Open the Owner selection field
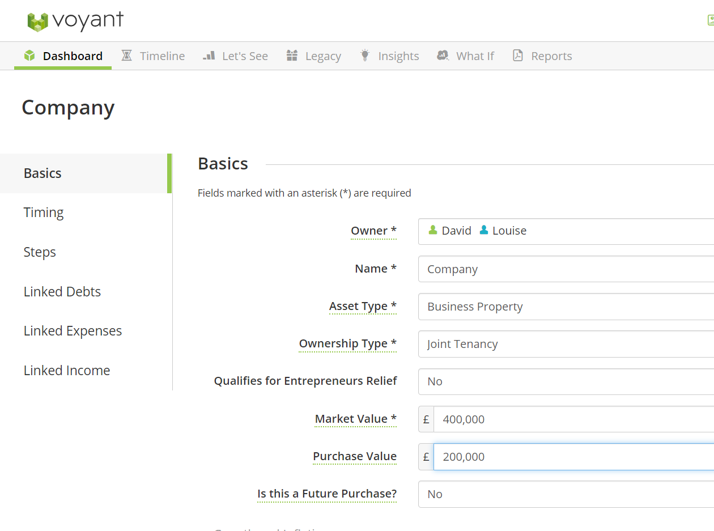 pos(566,231)
